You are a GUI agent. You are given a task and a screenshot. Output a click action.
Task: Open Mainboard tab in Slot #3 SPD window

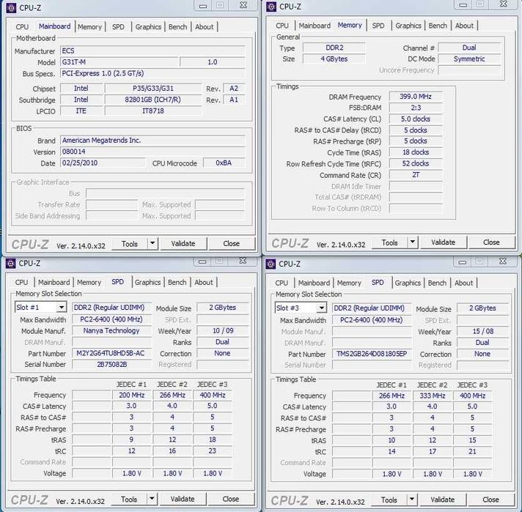coord(314,283)
